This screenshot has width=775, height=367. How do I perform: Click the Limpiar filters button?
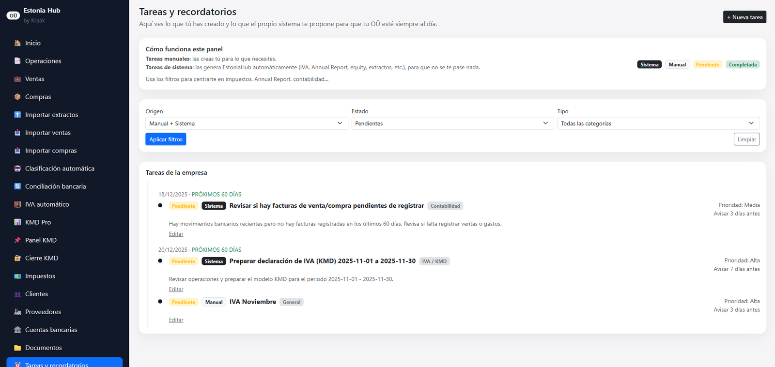tap(746, 139)
